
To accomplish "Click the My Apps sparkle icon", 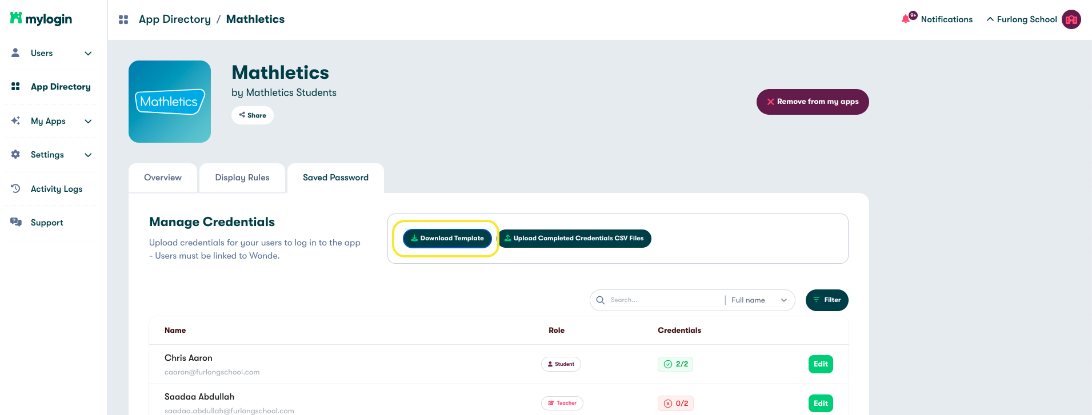I will click(16, 120).
